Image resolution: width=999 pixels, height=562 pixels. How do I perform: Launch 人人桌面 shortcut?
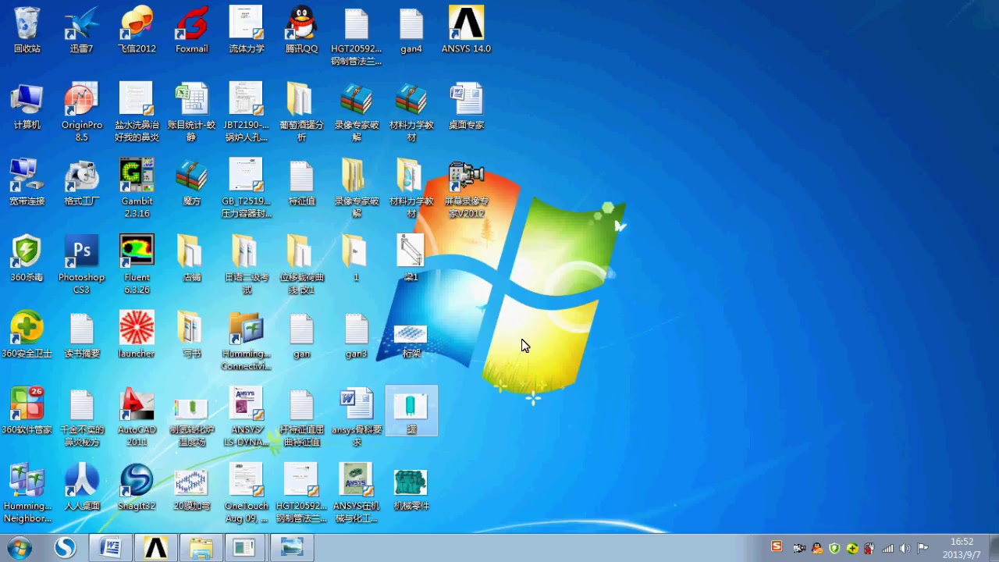click(x=81, y=488)
